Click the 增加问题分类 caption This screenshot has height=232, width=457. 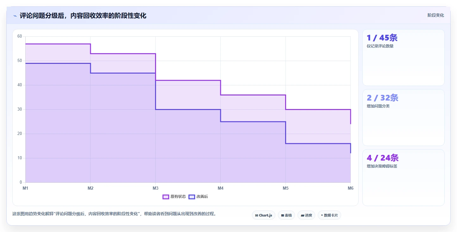[378, 106]
